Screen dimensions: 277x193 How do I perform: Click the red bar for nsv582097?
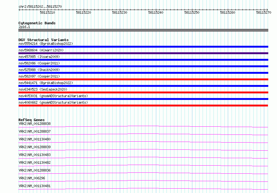(x=143, y=79)
